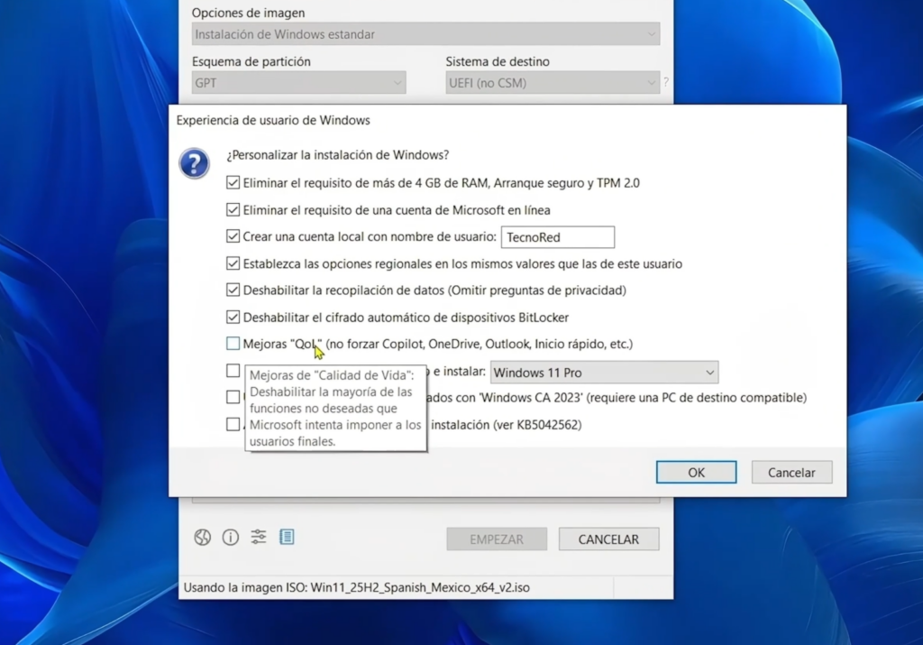Click the help question mark beside Sistema de destino
Screen dimensions: 923x645
666,82
